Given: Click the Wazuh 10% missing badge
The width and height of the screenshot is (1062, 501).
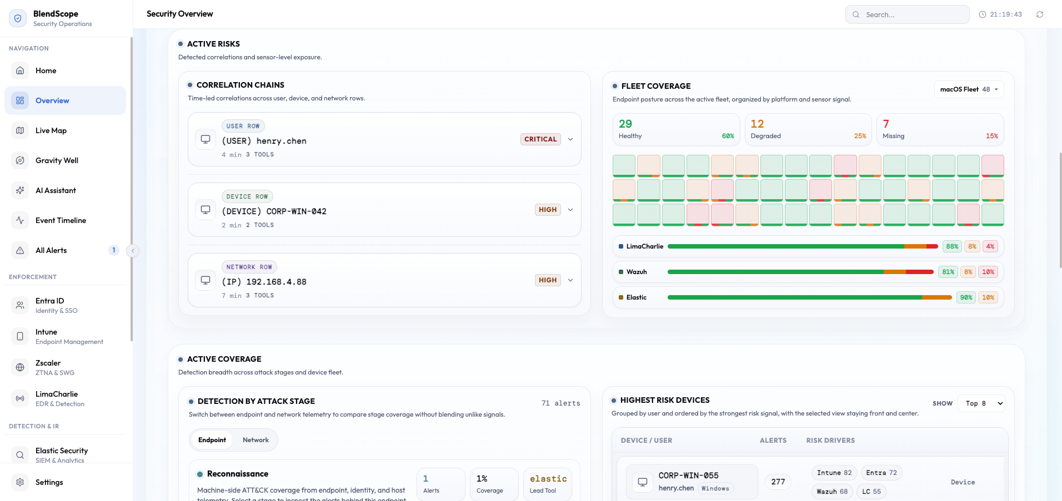Looking at the screenshot, I should coord(988,272).
